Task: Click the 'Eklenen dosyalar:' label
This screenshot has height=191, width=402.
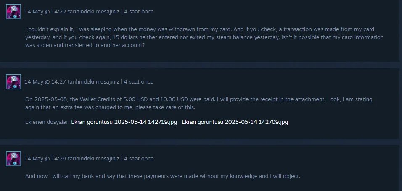Action: click(48, 122)
